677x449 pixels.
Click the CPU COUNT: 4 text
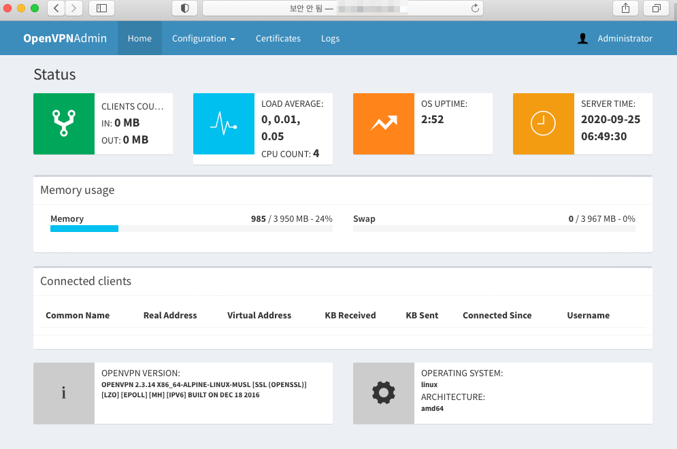(x=290, y=154)
